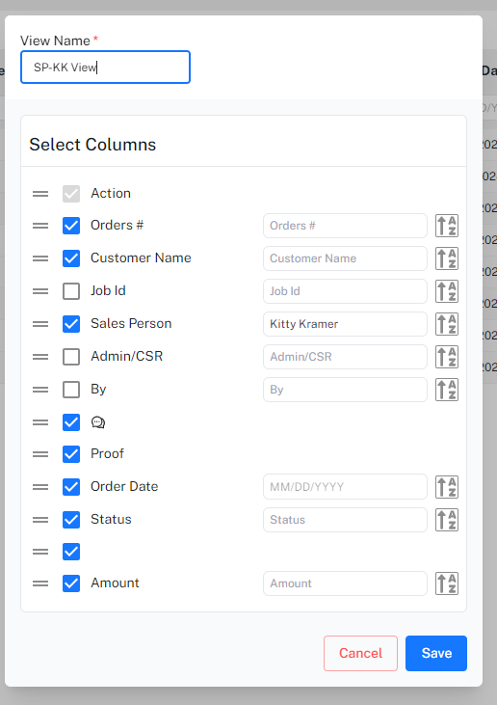The height and width of the screenshot is (705, 497).
Task: Uncheck the Sales Person column checkbox
Action: 71,324
